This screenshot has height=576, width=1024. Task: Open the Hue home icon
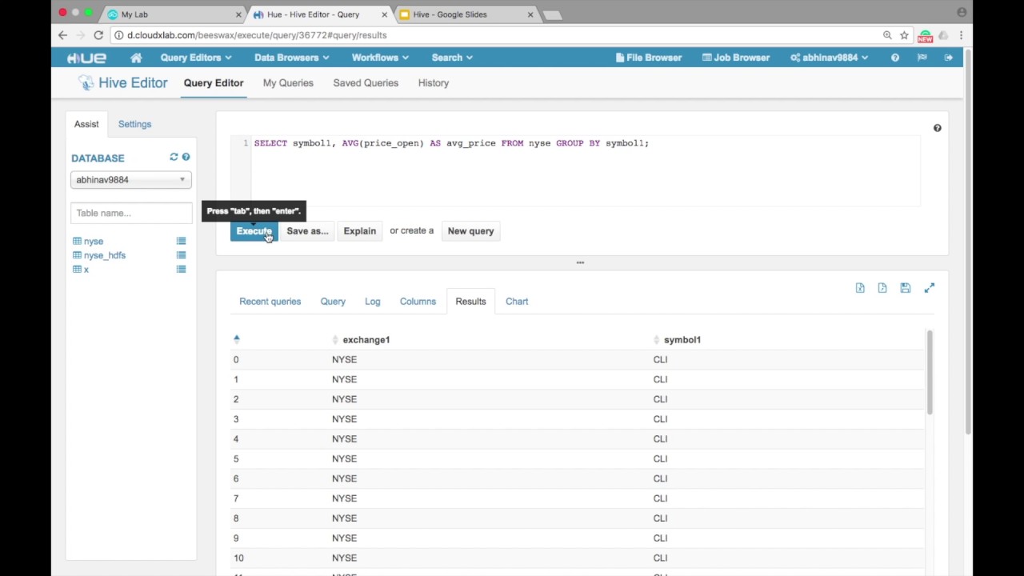coord(136,58)
